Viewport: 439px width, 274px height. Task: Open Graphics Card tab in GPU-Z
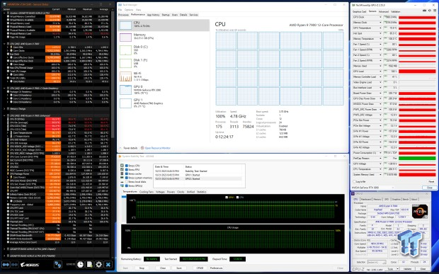tap(359, 11)
